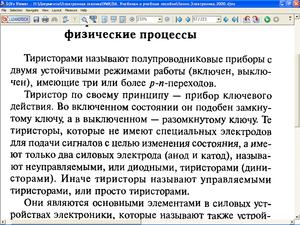Select the ruler measure tool
The width and height of the screenshot is (300, 225).
pos(93,19)
